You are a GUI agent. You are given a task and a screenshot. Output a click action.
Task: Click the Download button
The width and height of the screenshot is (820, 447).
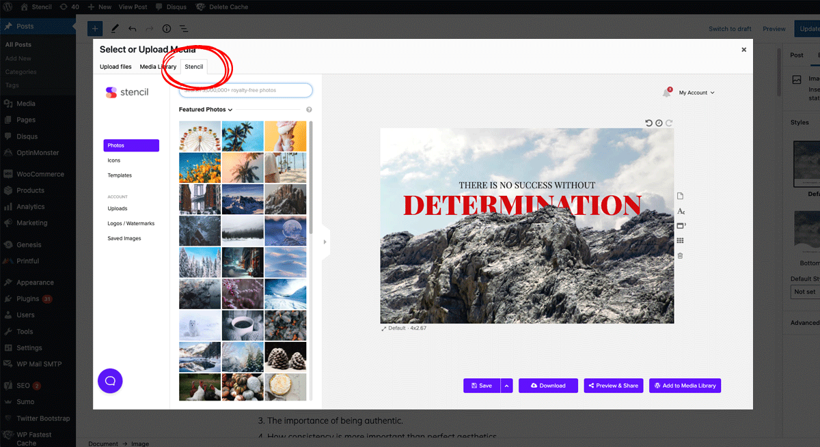(x=548, y=385)
